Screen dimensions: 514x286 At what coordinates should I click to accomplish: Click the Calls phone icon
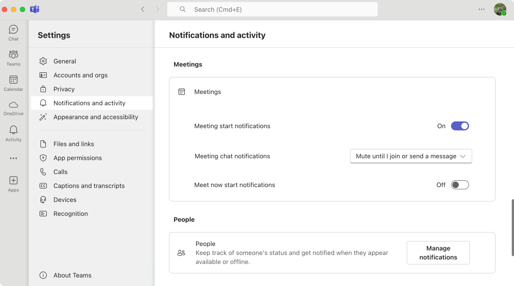tap(43, 172)
